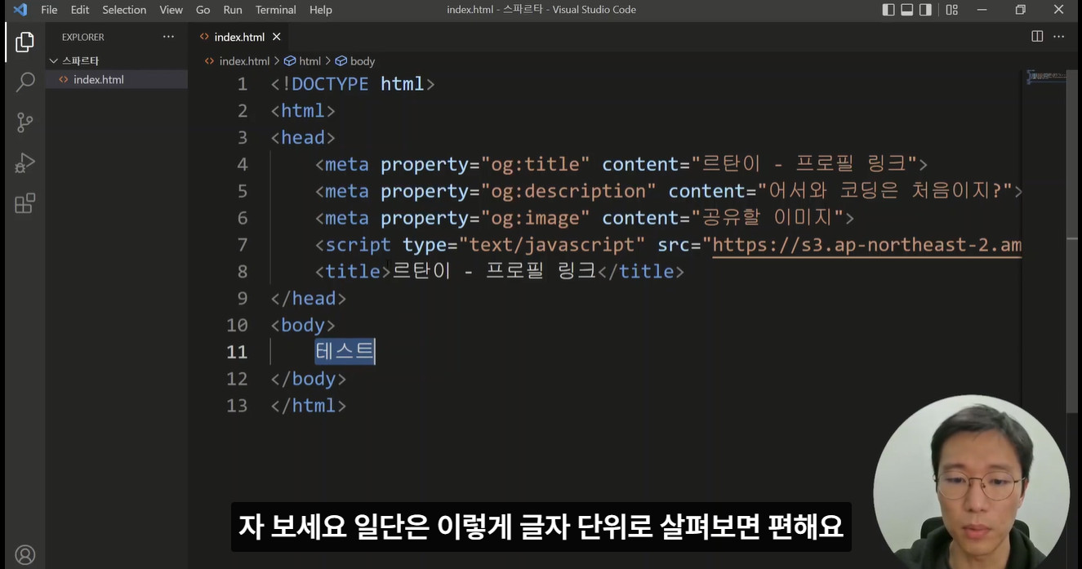Click the og:description property value
Viewport: 1082px width, 569px height.
pos(568,191)
